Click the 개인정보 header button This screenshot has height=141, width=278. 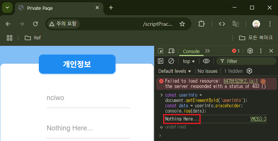77,64
